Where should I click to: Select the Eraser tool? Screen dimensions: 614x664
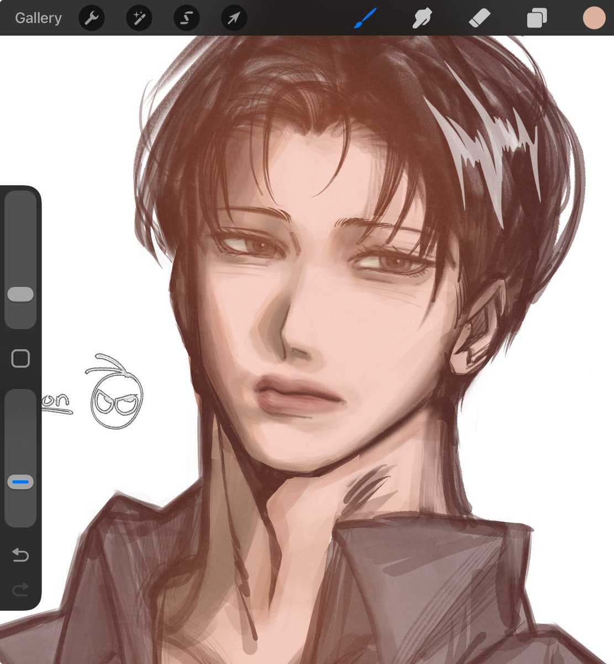[479, 18]
